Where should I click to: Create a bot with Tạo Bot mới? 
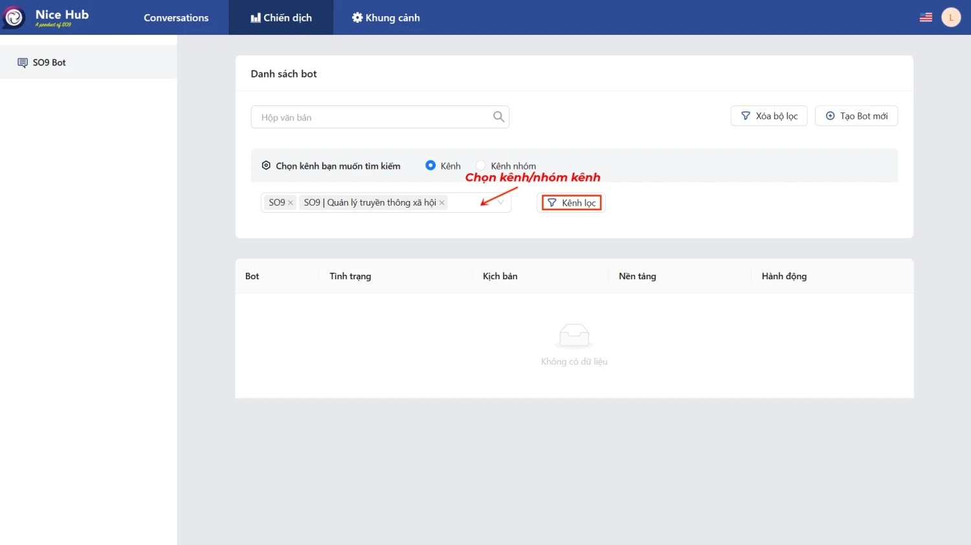pyautogui.click(x=856, y=116)
